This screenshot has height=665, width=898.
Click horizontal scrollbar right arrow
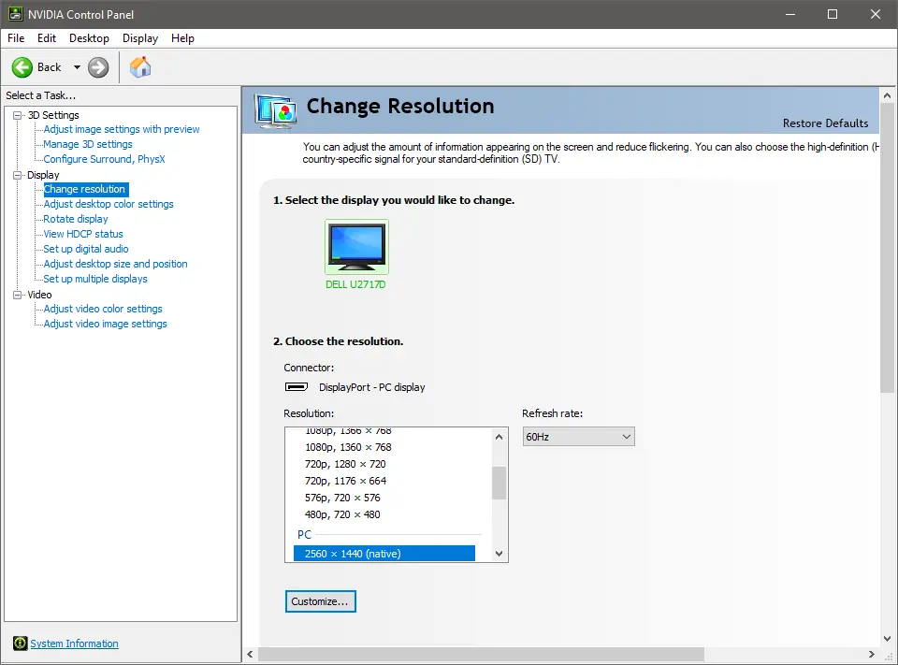(x=872, y=654)
